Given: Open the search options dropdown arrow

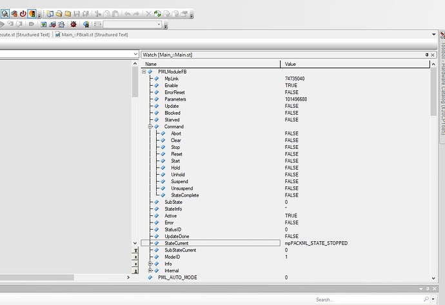Looking at the screenshot, I should 433,299.
